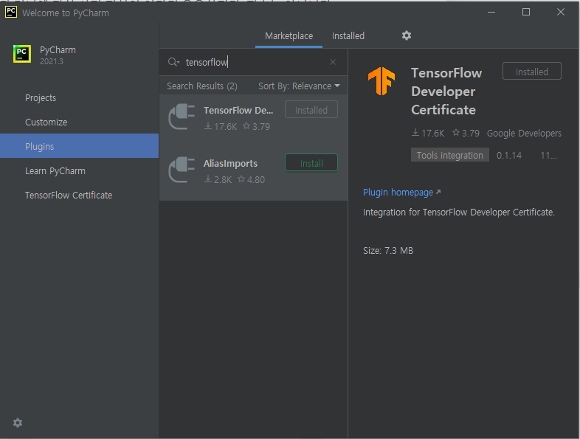Switch to the Marketplace tab
580x439 pixels.
pyautogui.click(x=289, y=36)
